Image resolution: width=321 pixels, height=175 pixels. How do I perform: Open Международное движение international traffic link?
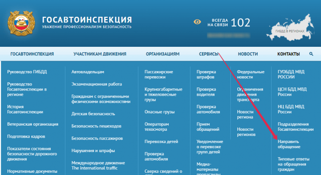(x=98, y=165)
